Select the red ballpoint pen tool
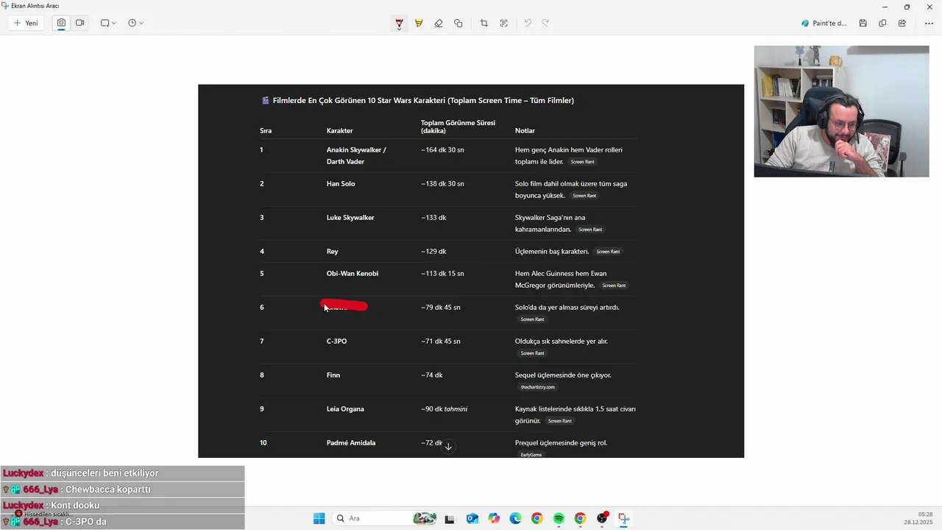 click(x=399, y=24)
